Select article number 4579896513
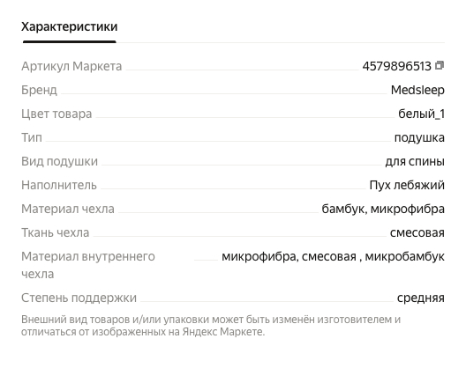 point(397,66)
